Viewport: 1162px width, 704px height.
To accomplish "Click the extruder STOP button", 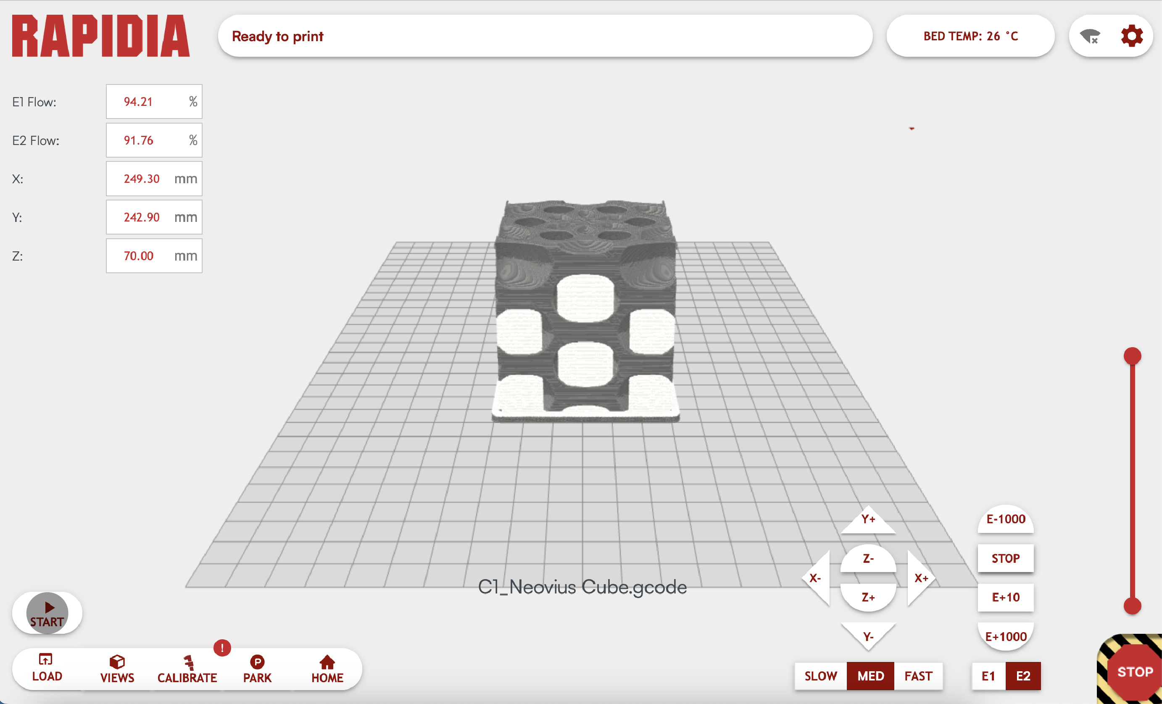I will [1005, 558].
